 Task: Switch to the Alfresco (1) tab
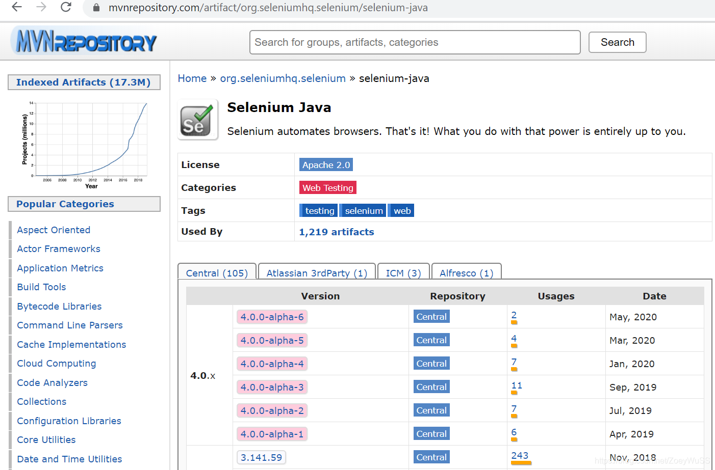pyautogui.click(x=466, y=272)
